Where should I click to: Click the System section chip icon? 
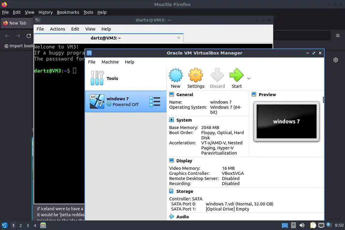tap(171, 120)
